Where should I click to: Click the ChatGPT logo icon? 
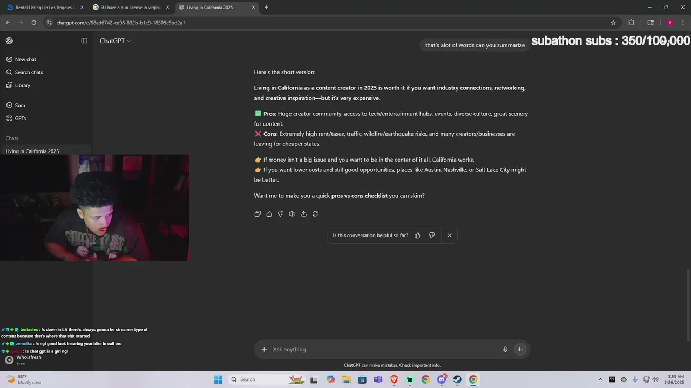pyautogui.click(x=9, y=41)
